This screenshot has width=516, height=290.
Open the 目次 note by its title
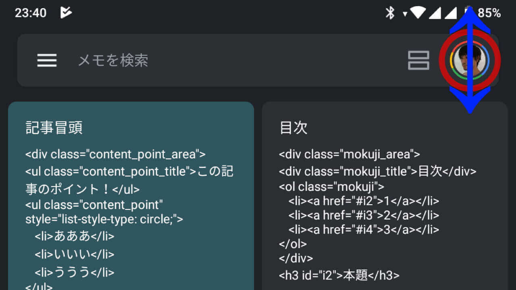point(293,128)
